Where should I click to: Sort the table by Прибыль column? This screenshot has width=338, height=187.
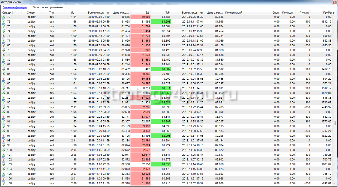pos(328,12)
